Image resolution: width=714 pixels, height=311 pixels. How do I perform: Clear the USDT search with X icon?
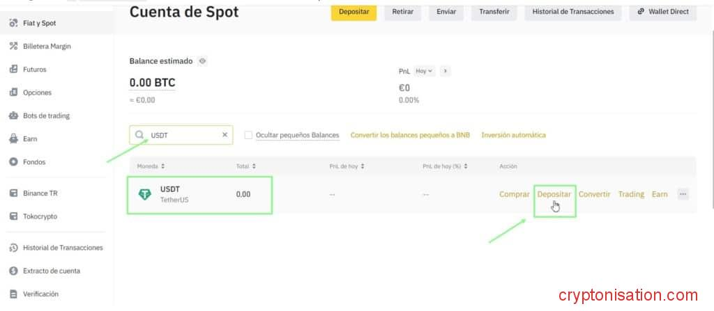(225, 135)
